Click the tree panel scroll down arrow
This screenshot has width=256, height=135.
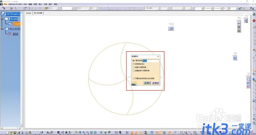click(x=22, y=126)
